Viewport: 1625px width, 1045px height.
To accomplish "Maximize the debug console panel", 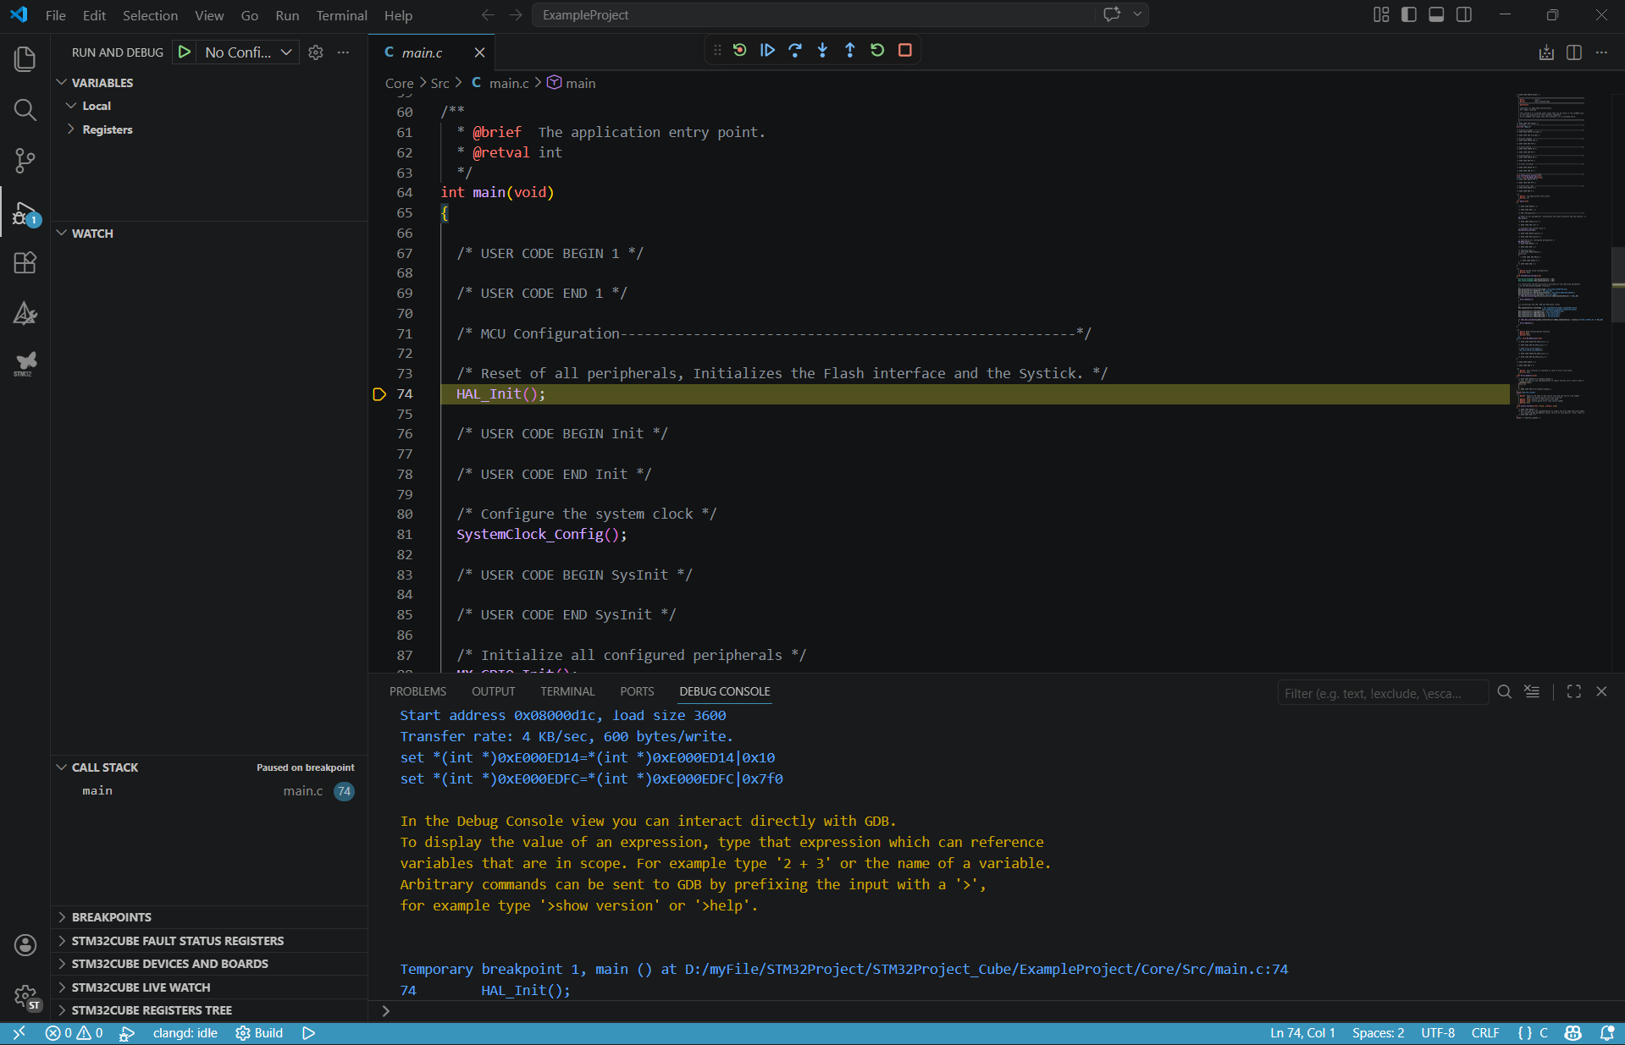I will coord(1574,691).
